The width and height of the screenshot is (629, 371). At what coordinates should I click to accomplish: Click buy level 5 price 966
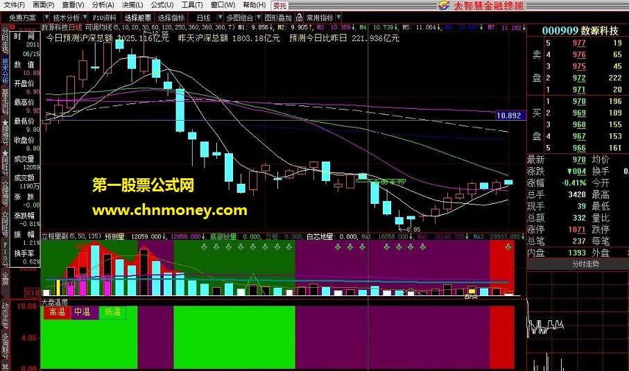[x=579, y=148]
